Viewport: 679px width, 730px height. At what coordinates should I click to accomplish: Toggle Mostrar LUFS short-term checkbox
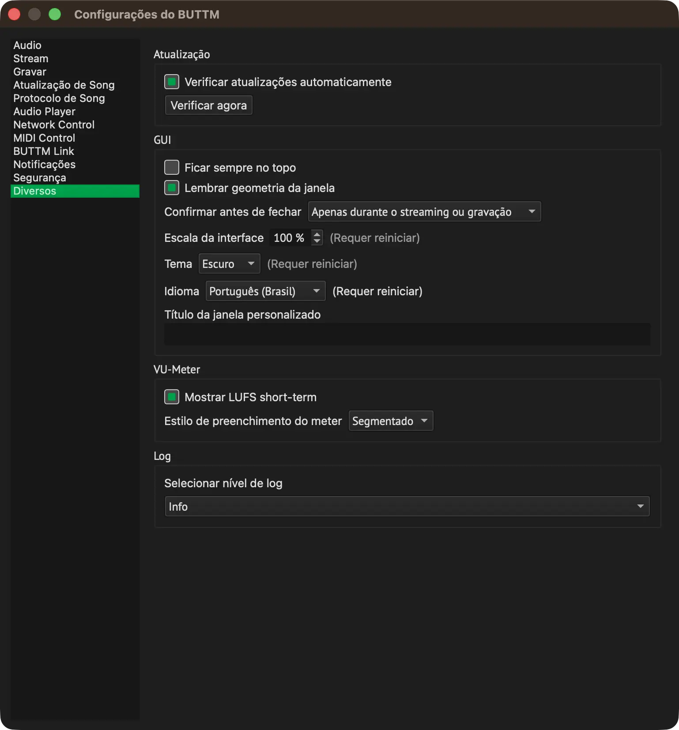point(172,397)
